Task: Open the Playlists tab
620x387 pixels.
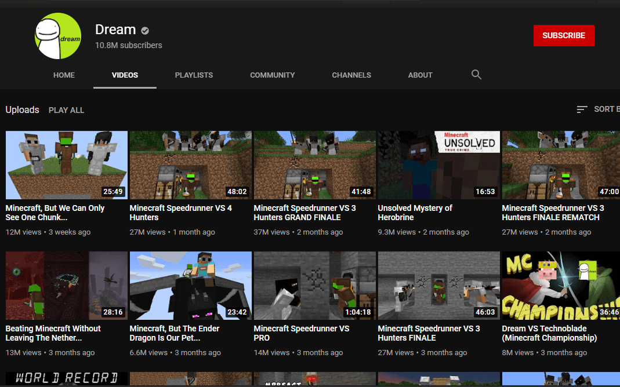Action: click(194, 75)
